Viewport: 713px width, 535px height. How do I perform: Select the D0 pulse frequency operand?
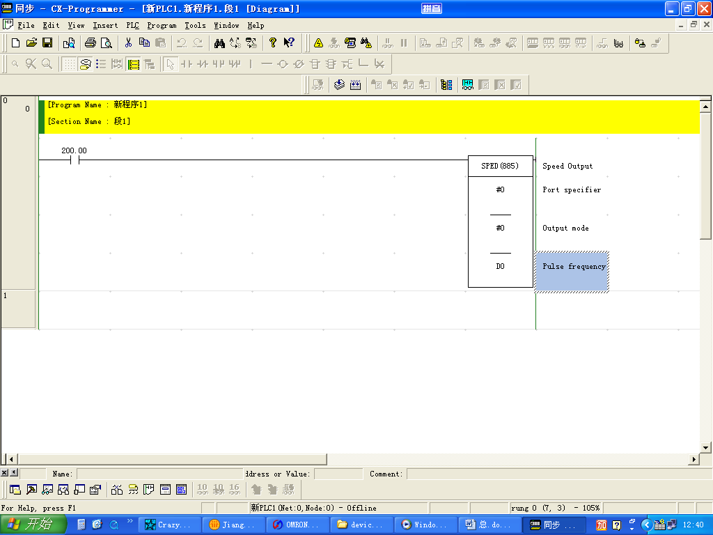500,267
